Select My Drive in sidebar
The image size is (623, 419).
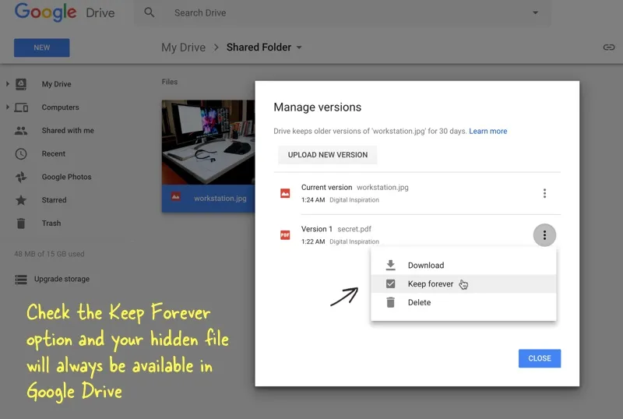click(56, 84)
